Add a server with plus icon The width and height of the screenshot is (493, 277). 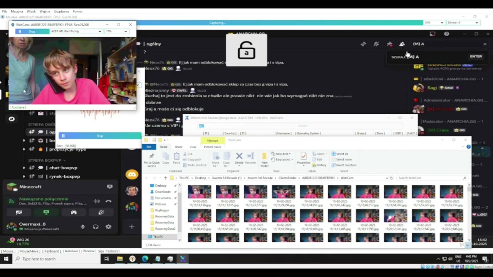click(132, 227)
